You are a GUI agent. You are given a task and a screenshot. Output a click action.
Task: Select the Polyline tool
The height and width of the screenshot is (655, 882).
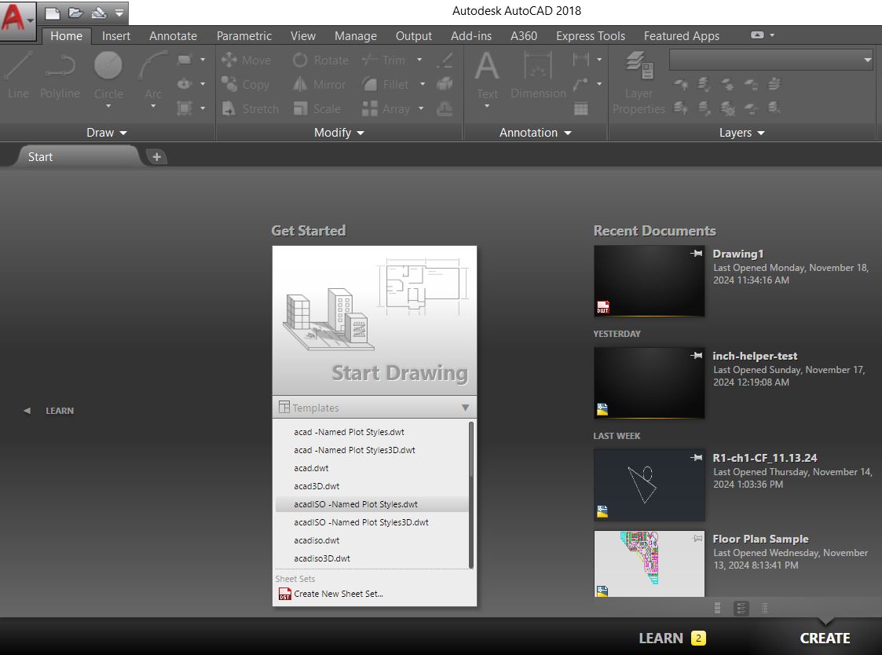(60, 79)
